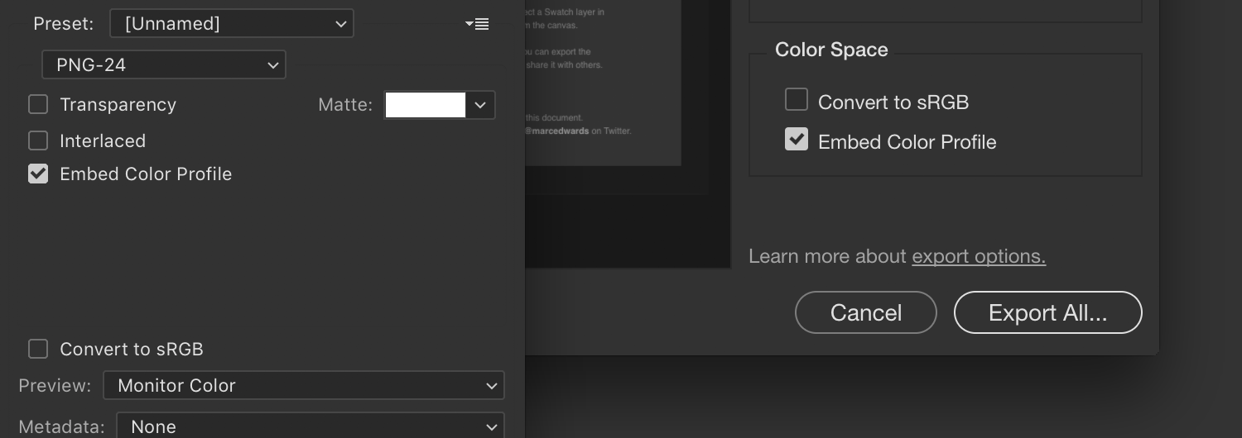Open the preset options flyout menu icon
Screen dimensions: 1242x438
(x=477, y=24)
